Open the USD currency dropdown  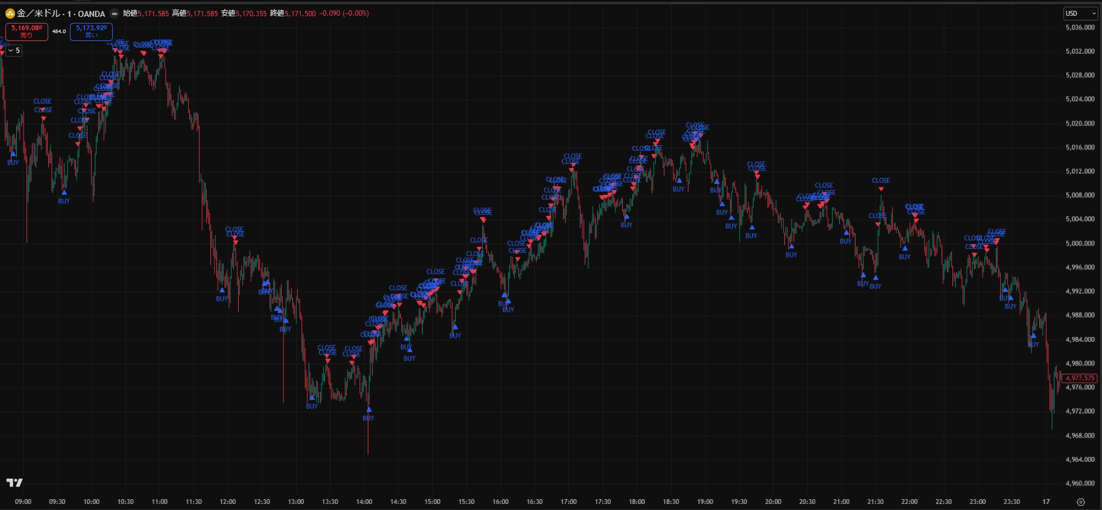coord(1080,13)
